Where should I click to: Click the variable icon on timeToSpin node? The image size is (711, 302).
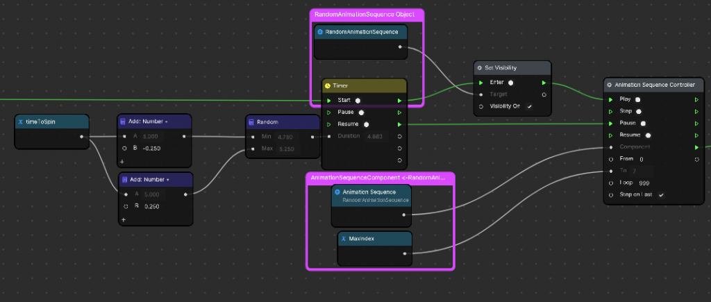(21, 122)
